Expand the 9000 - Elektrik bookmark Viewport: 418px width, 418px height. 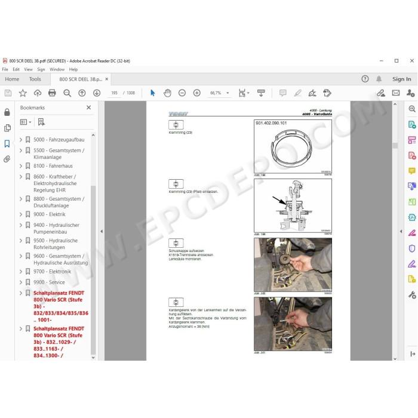pyautogui.click(x=21, y=214)
